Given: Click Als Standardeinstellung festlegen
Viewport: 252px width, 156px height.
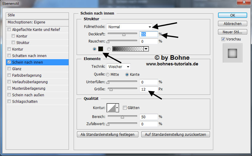Looking at the screenshot, I should tap(108, 134).
